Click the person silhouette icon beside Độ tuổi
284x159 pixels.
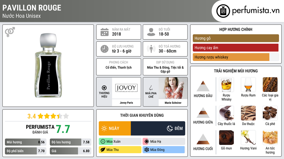tap(151, 32)
